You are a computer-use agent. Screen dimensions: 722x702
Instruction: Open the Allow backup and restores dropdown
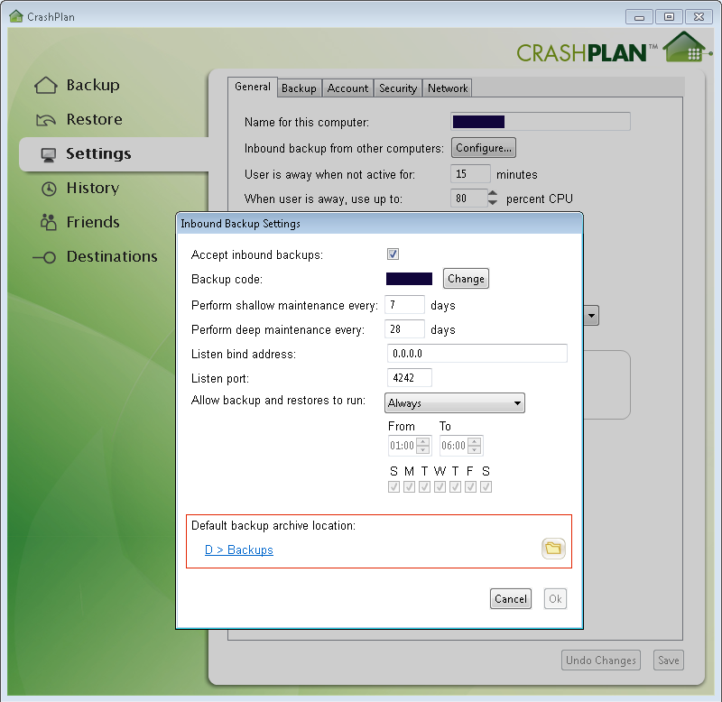[x=455, y=403]
